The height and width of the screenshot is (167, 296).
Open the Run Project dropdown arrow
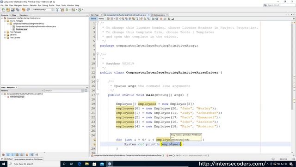click(x=70, y=10)
